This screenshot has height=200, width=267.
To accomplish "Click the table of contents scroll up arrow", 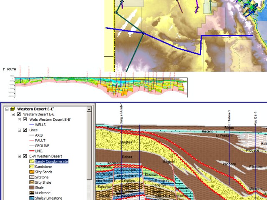I will point(89,109).
